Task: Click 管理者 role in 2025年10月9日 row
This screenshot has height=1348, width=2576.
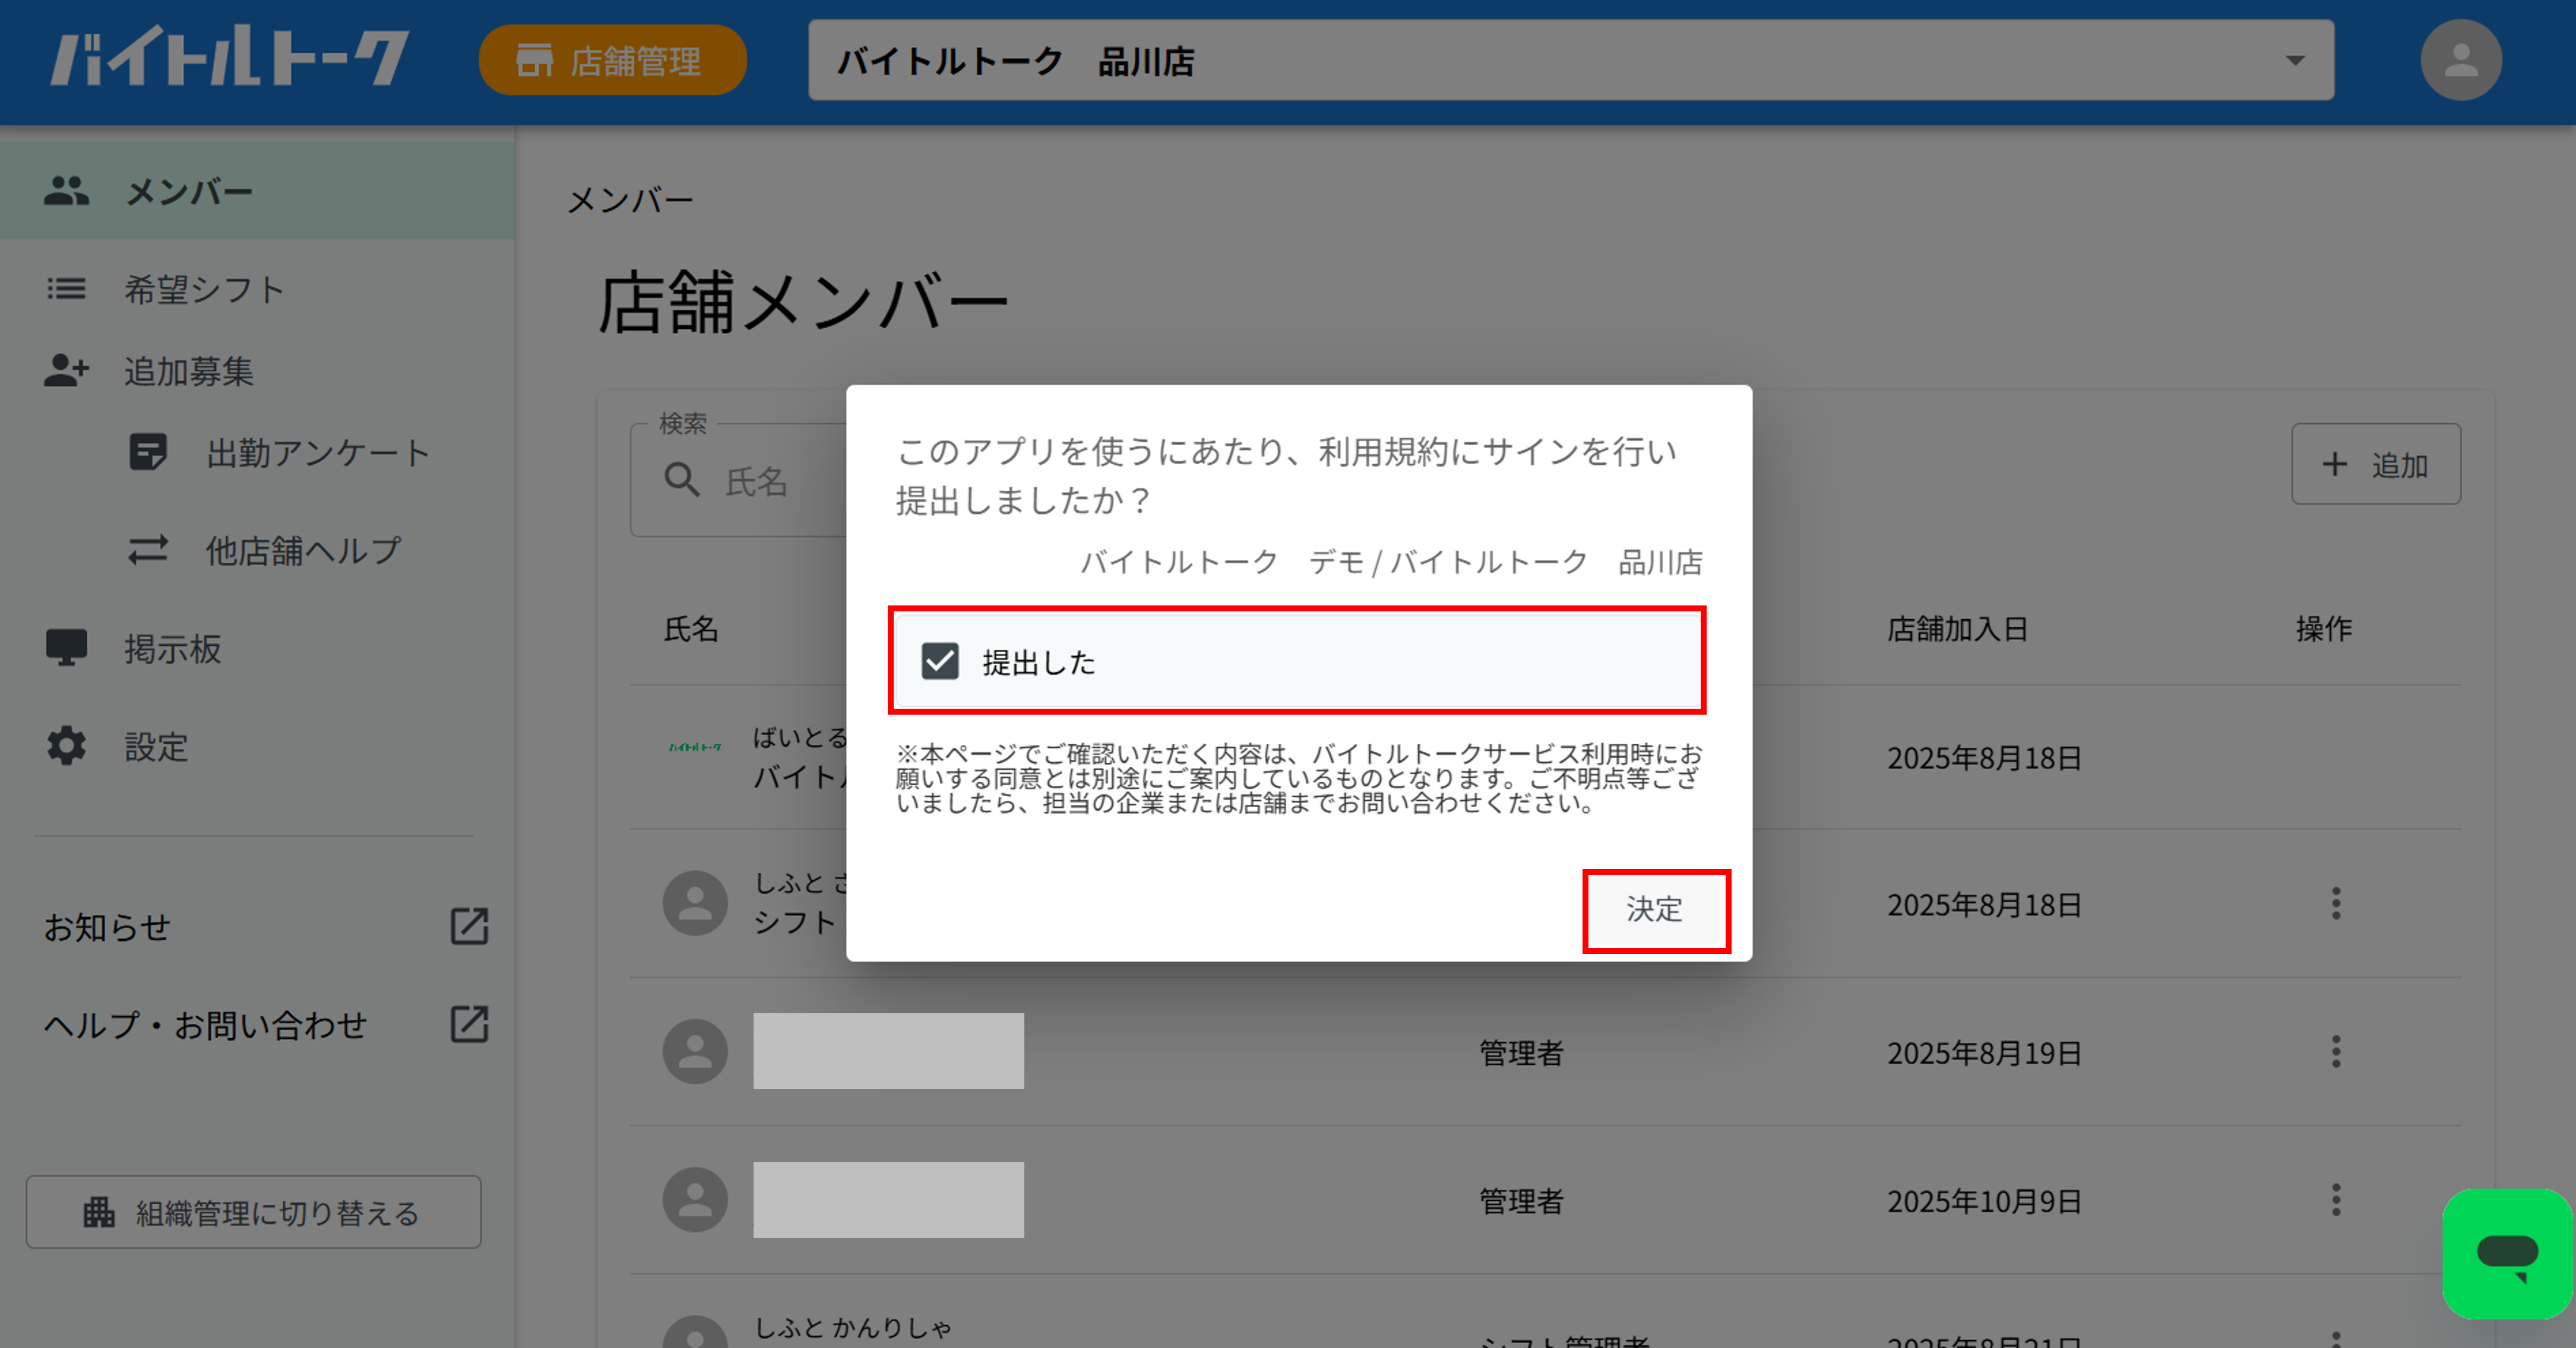Action: click(1521, 1201)
